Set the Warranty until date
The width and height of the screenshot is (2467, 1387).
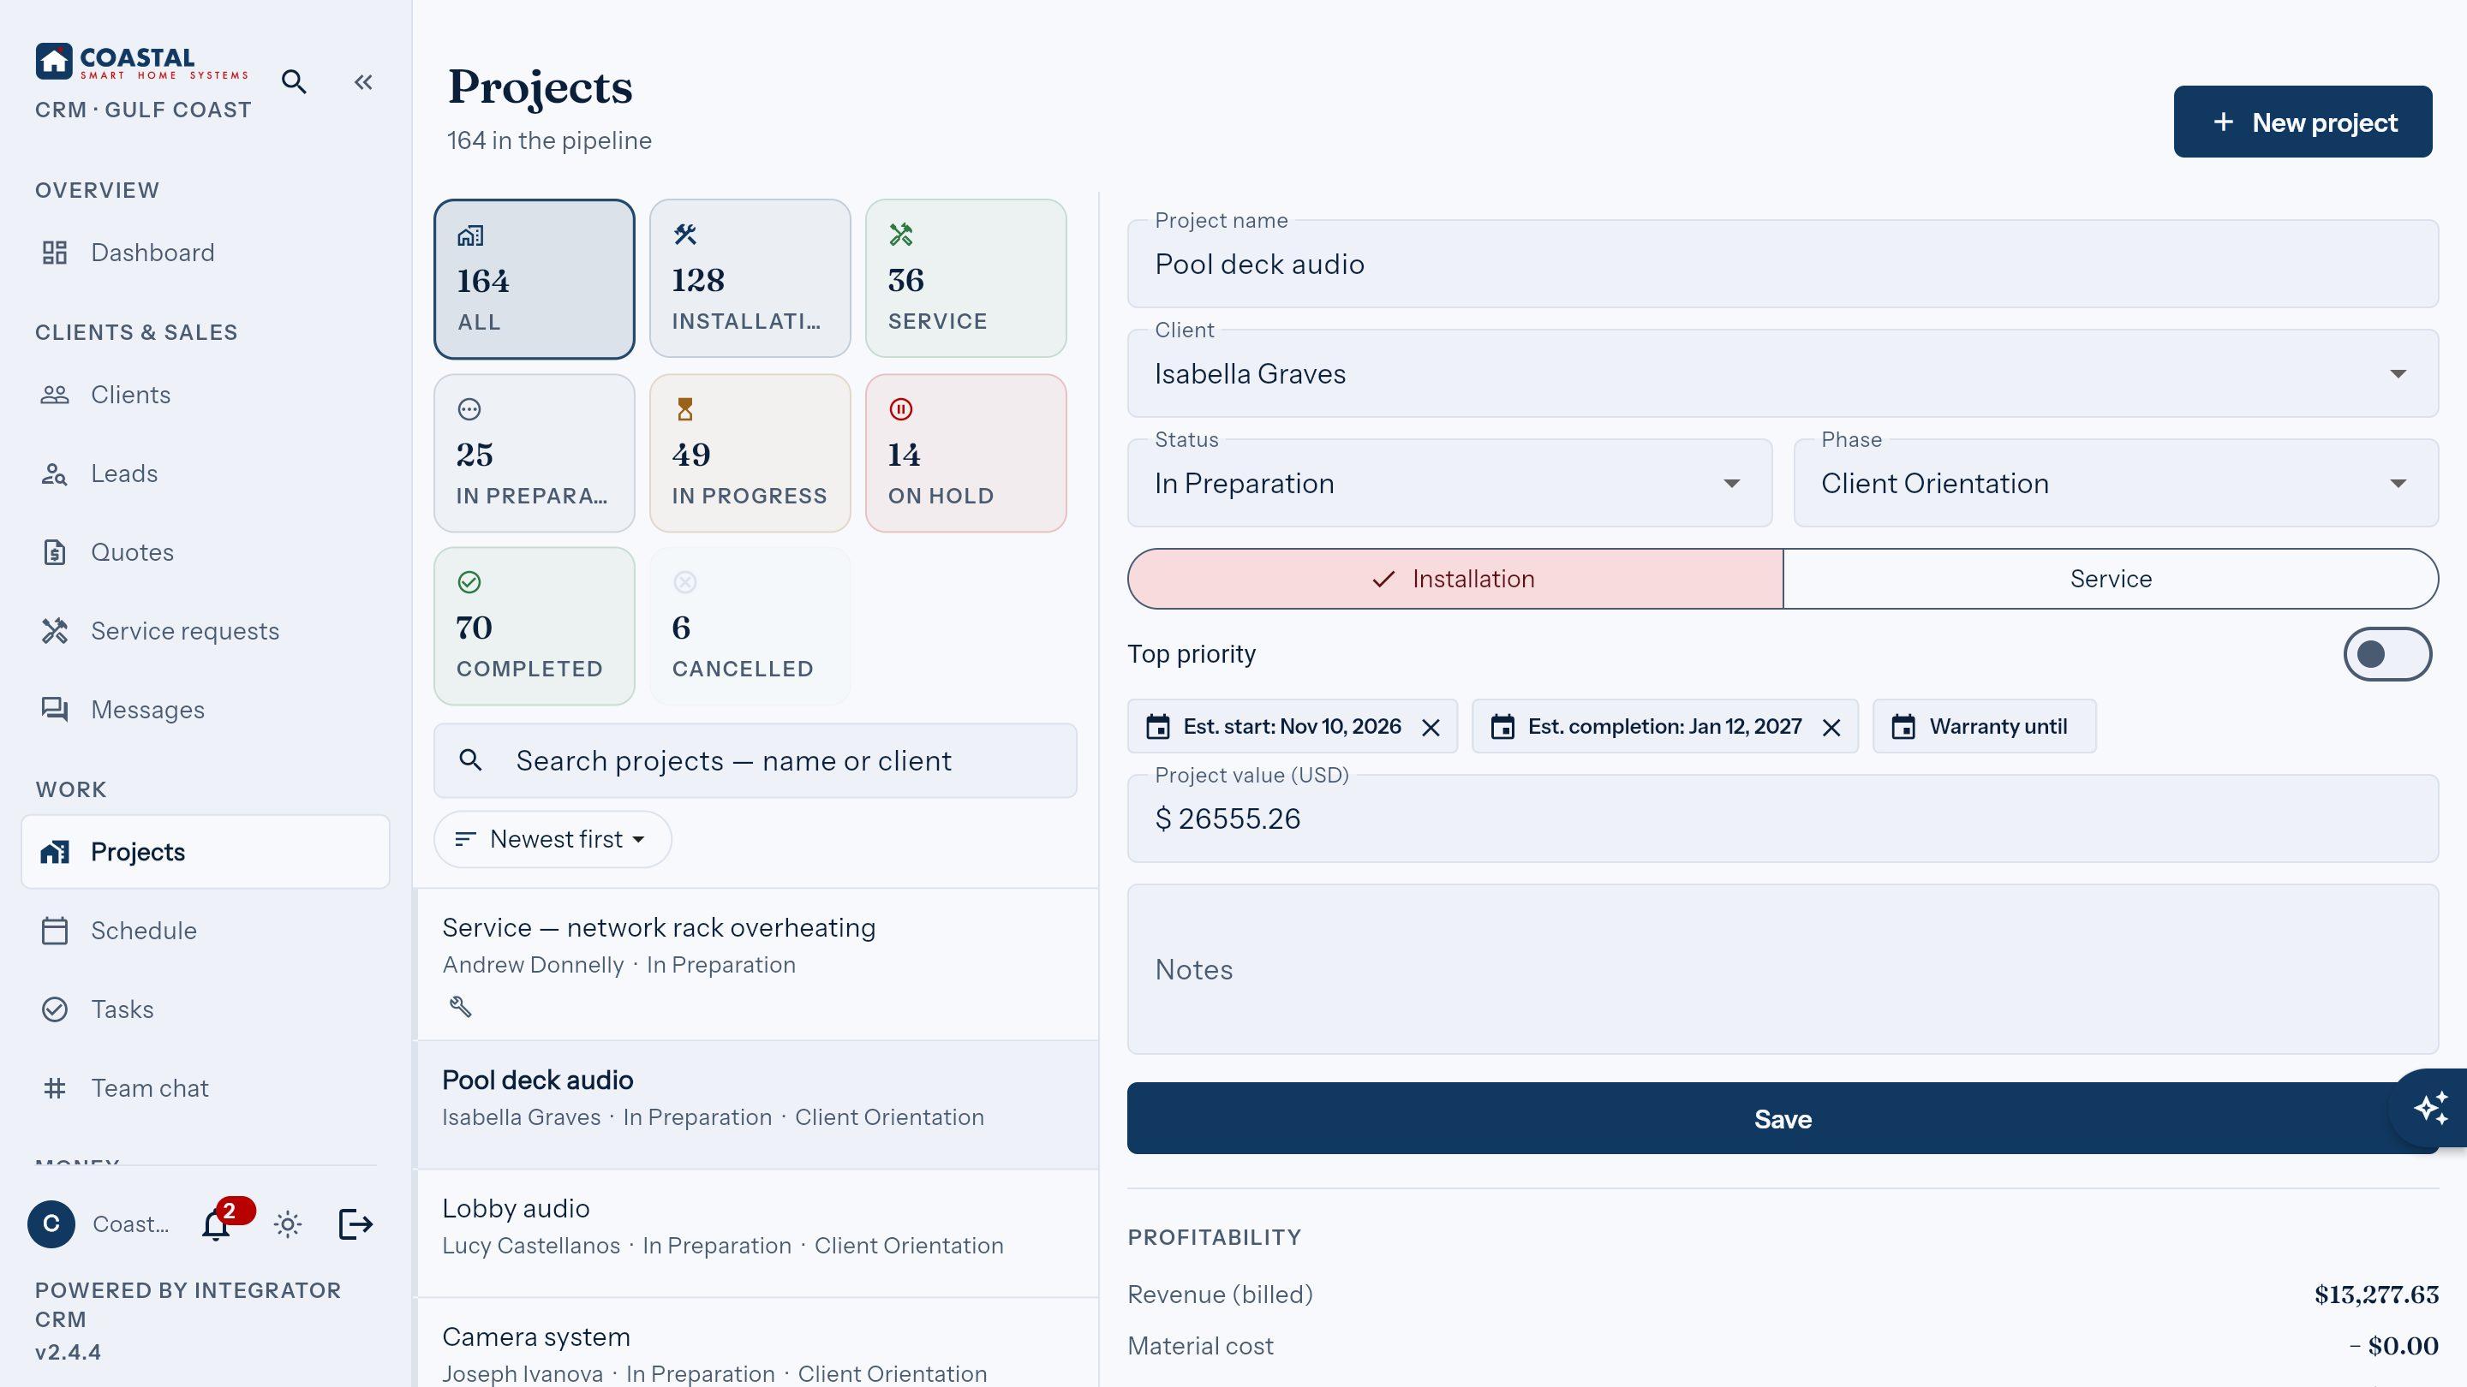(x=1985, y=727)
